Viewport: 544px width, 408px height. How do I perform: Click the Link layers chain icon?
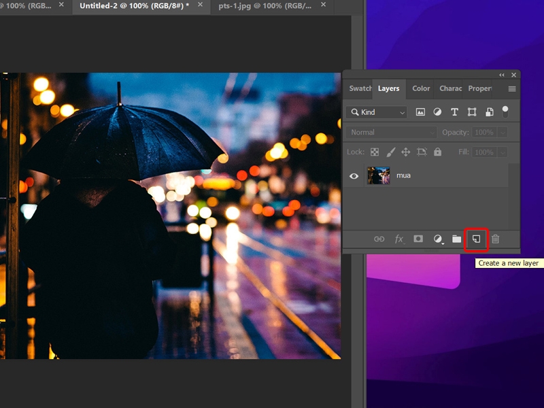(x=380, y=239)
